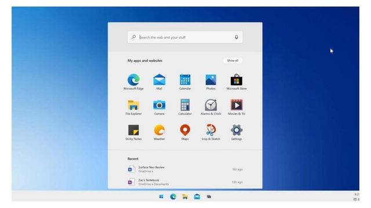Open Snip & Sketch

pyautogui.click(x=210, y=132)
